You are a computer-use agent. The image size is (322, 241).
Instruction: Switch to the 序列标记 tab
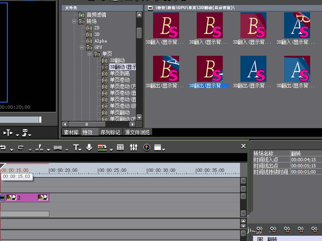(x=110, y=132)
